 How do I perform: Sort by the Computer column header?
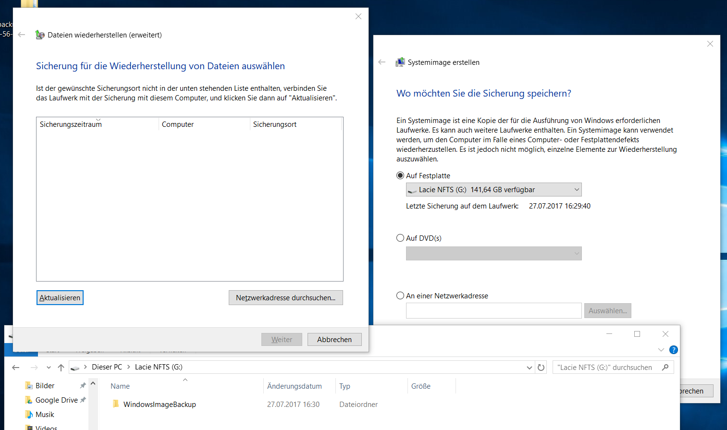coord(204,124)
